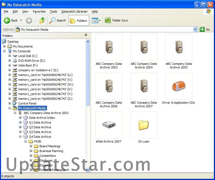The image size is (215, 180).
Task: Select Q4 Data Archive in tree
Action: tap(40, 137)
